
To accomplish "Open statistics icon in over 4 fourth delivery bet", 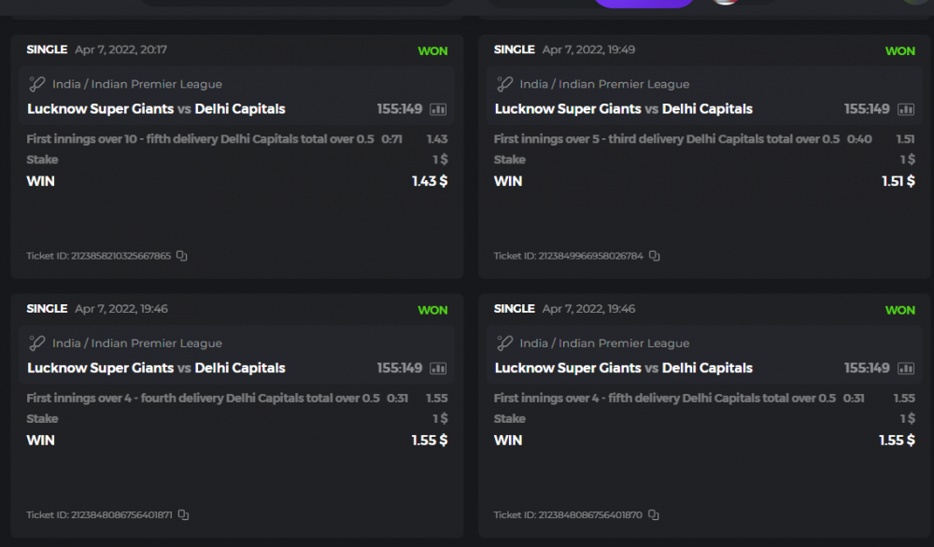I will pos(438,369).
